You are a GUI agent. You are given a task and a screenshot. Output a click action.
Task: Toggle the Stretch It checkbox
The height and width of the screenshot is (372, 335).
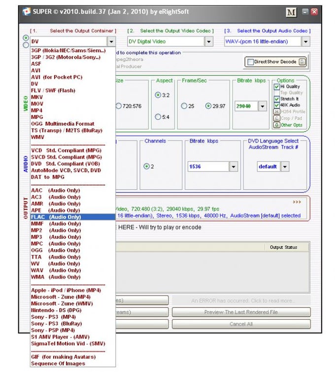[x=276, y=99]
